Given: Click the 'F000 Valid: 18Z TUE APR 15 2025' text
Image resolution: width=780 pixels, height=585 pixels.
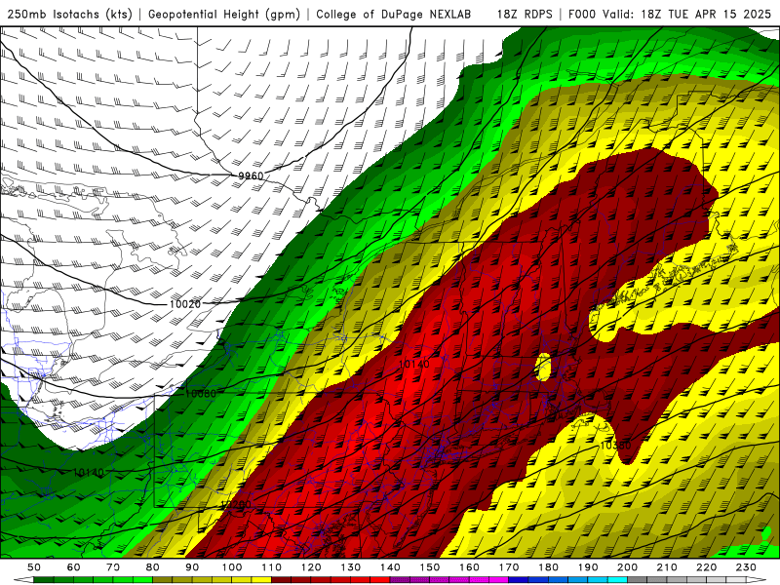Looking at the screenshot, I should coord(670,14).
